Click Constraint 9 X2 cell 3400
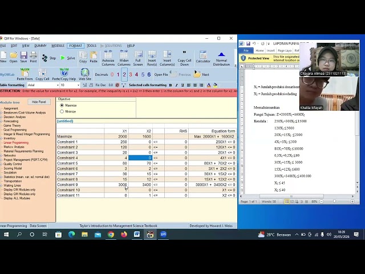Viewport: 365px width, 274px height. (x=140, y=185)
